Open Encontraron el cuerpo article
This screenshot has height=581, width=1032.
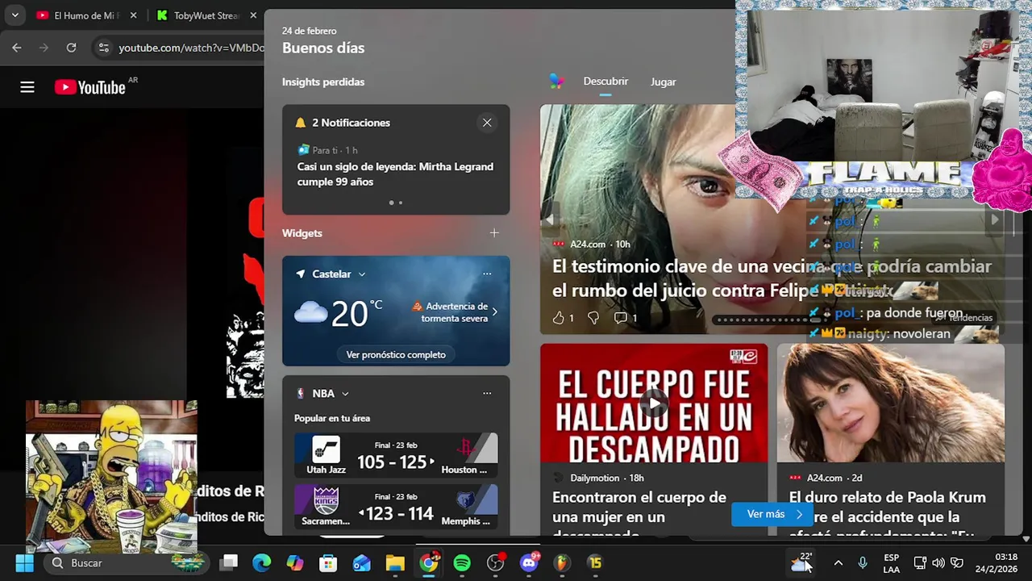pos(639,515)
